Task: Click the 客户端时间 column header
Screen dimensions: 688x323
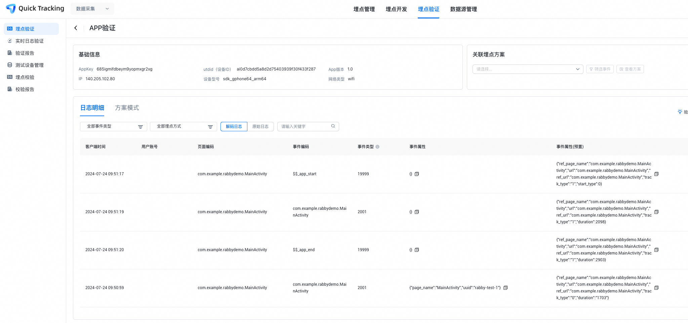Action: (95, 147)
